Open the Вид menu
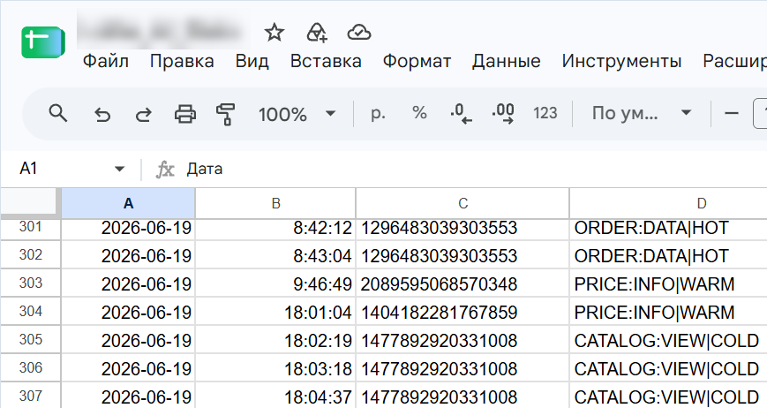This screenshot has width=767, height=408. [x=252, y=62]
